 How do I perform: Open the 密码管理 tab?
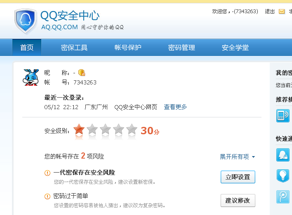[181, 48]
